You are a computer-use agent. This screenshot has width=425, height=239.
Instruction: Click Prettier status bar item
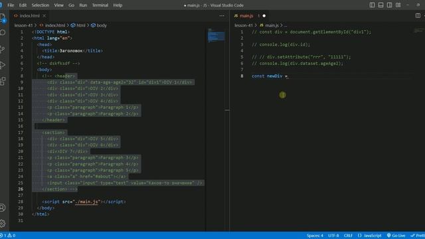[418, 236]
